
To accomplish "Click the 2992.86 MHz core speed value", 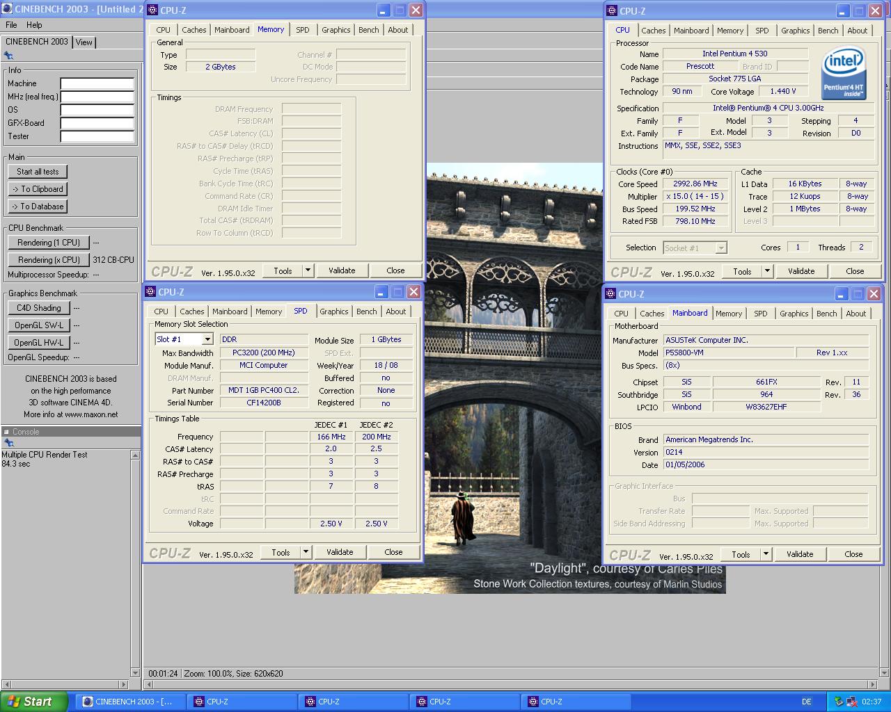I will tap(695, 184).
